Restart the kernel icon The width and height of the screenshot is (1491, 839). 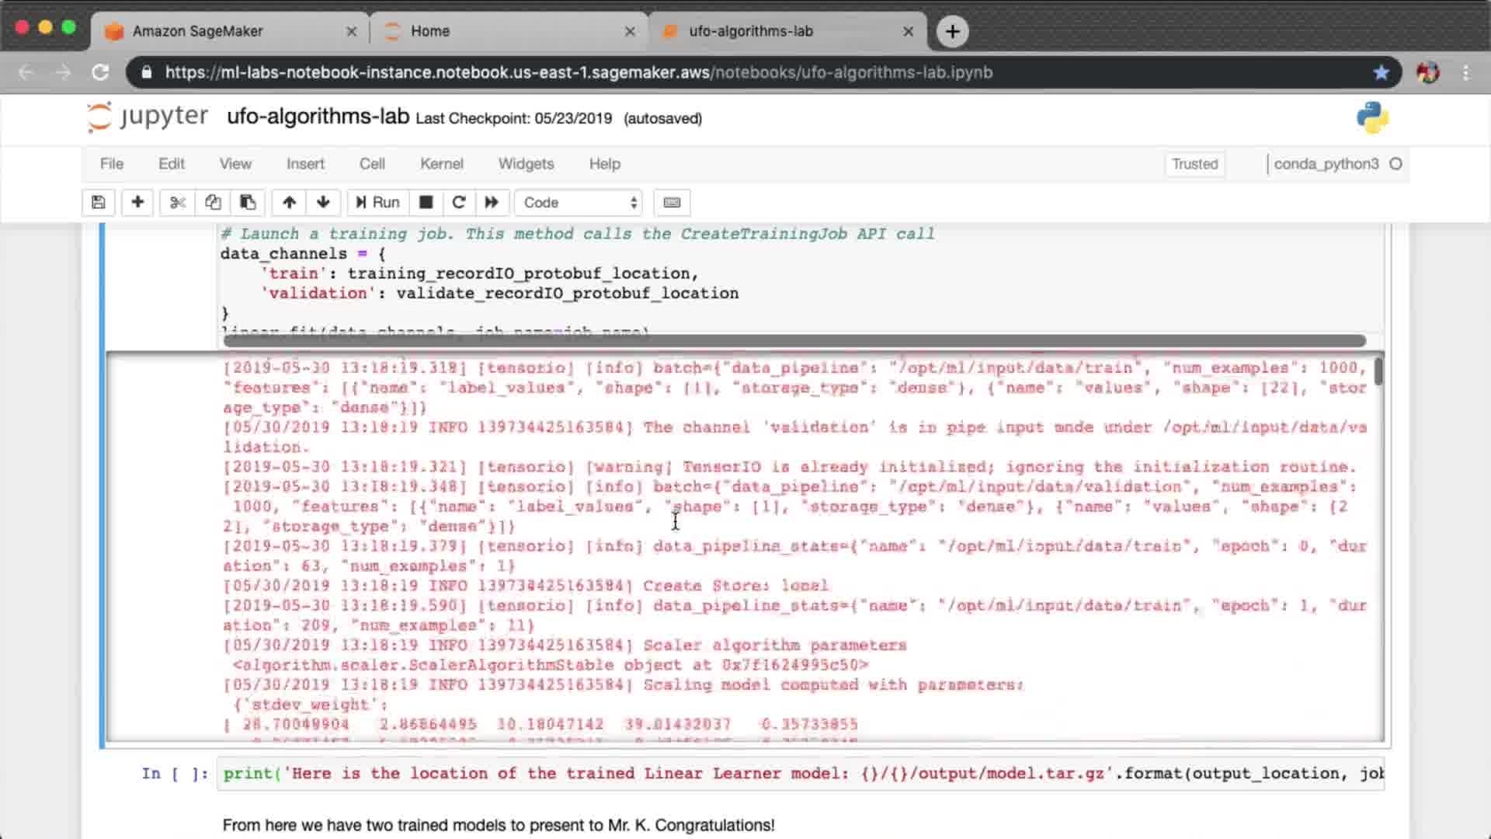[458, 203]
